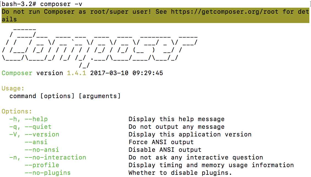Image resolution: width=311 pixels, height=177 pixels.
Task: Click the description "Do not ask any interactive question"
Action: pyautogui.click(x=196, y=158)
